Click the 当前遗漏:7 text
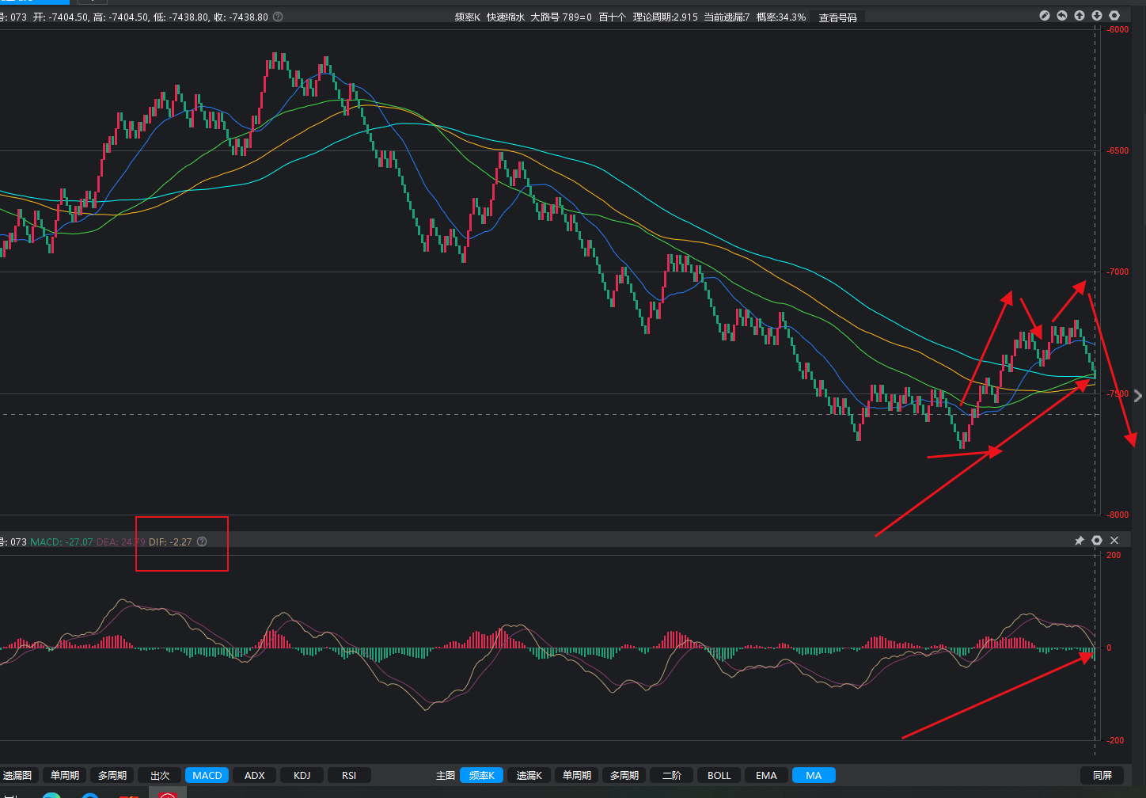Image resolution: width=1146 pixels, height=798 pixels. click(727, 17)
